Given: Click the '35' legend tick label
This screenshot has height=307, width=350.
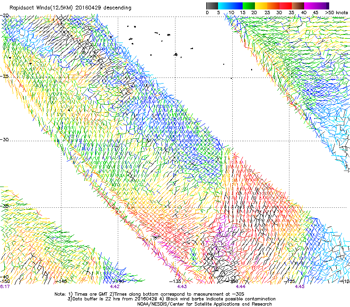Looking at the screenshot, I should (291, 12).
